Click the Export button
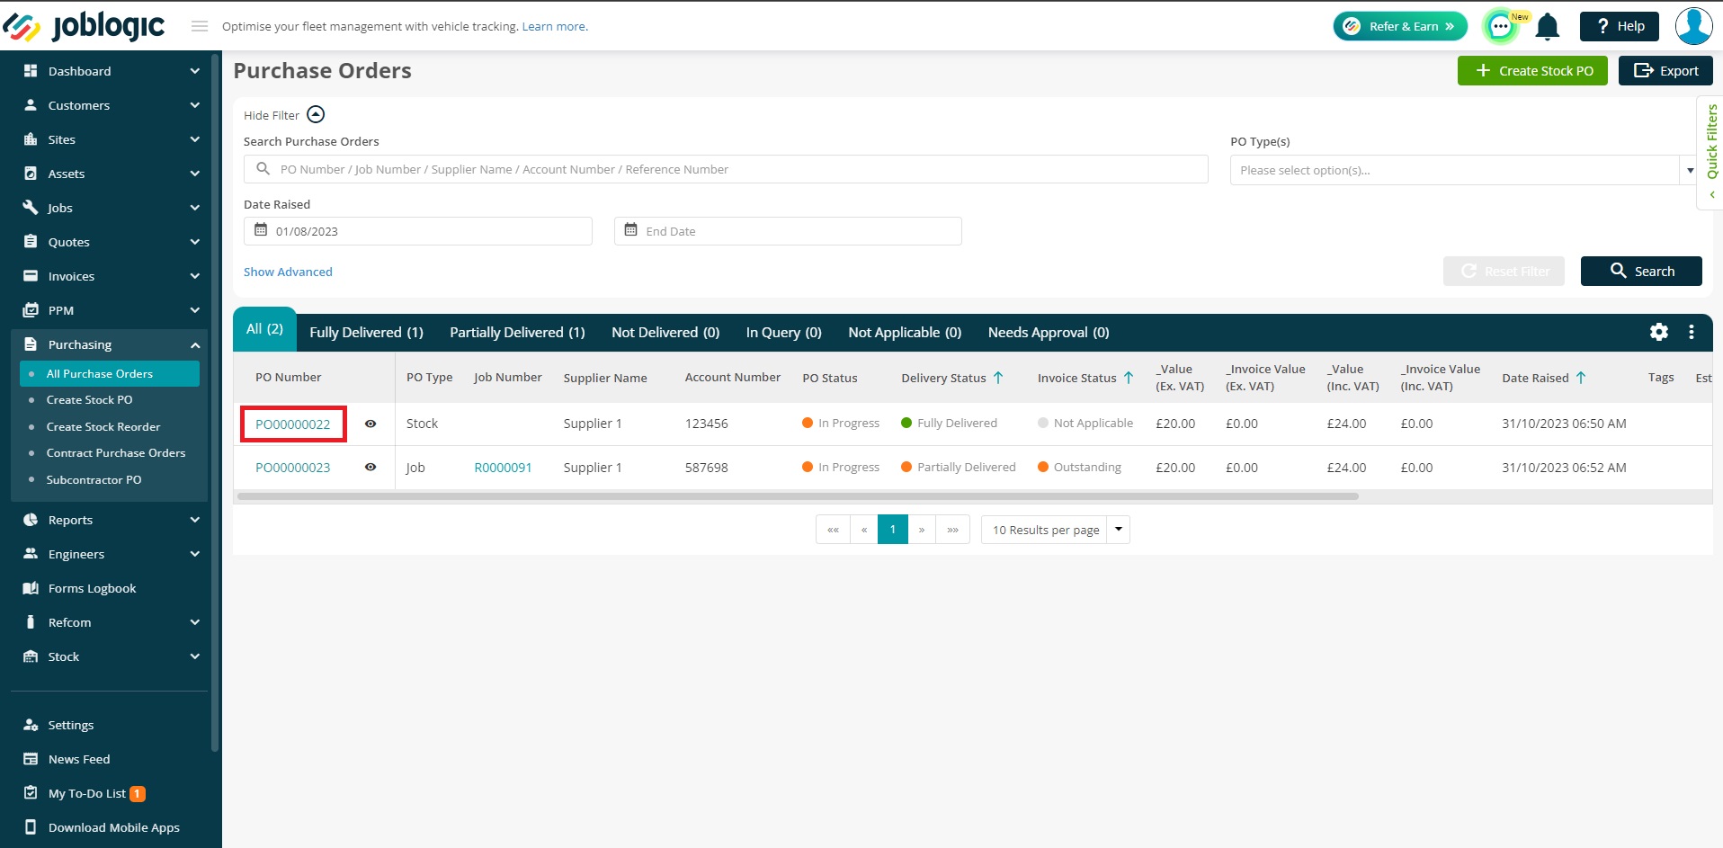The width and height of the screenshot is (1723, 848). click(x=1665, y=71)
